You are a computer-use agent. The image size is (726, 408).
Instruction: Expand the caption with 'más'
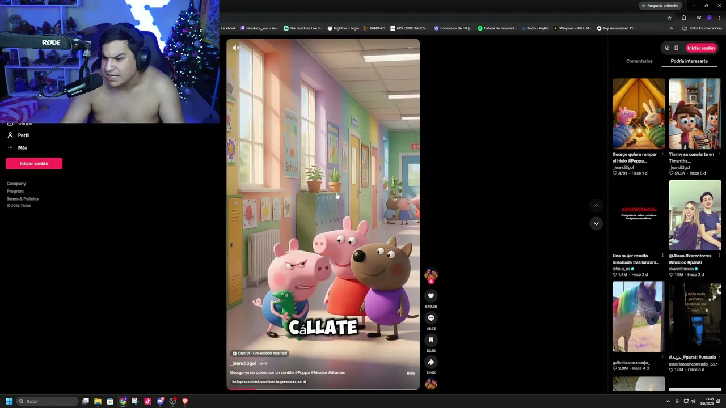tap(411, 373)
